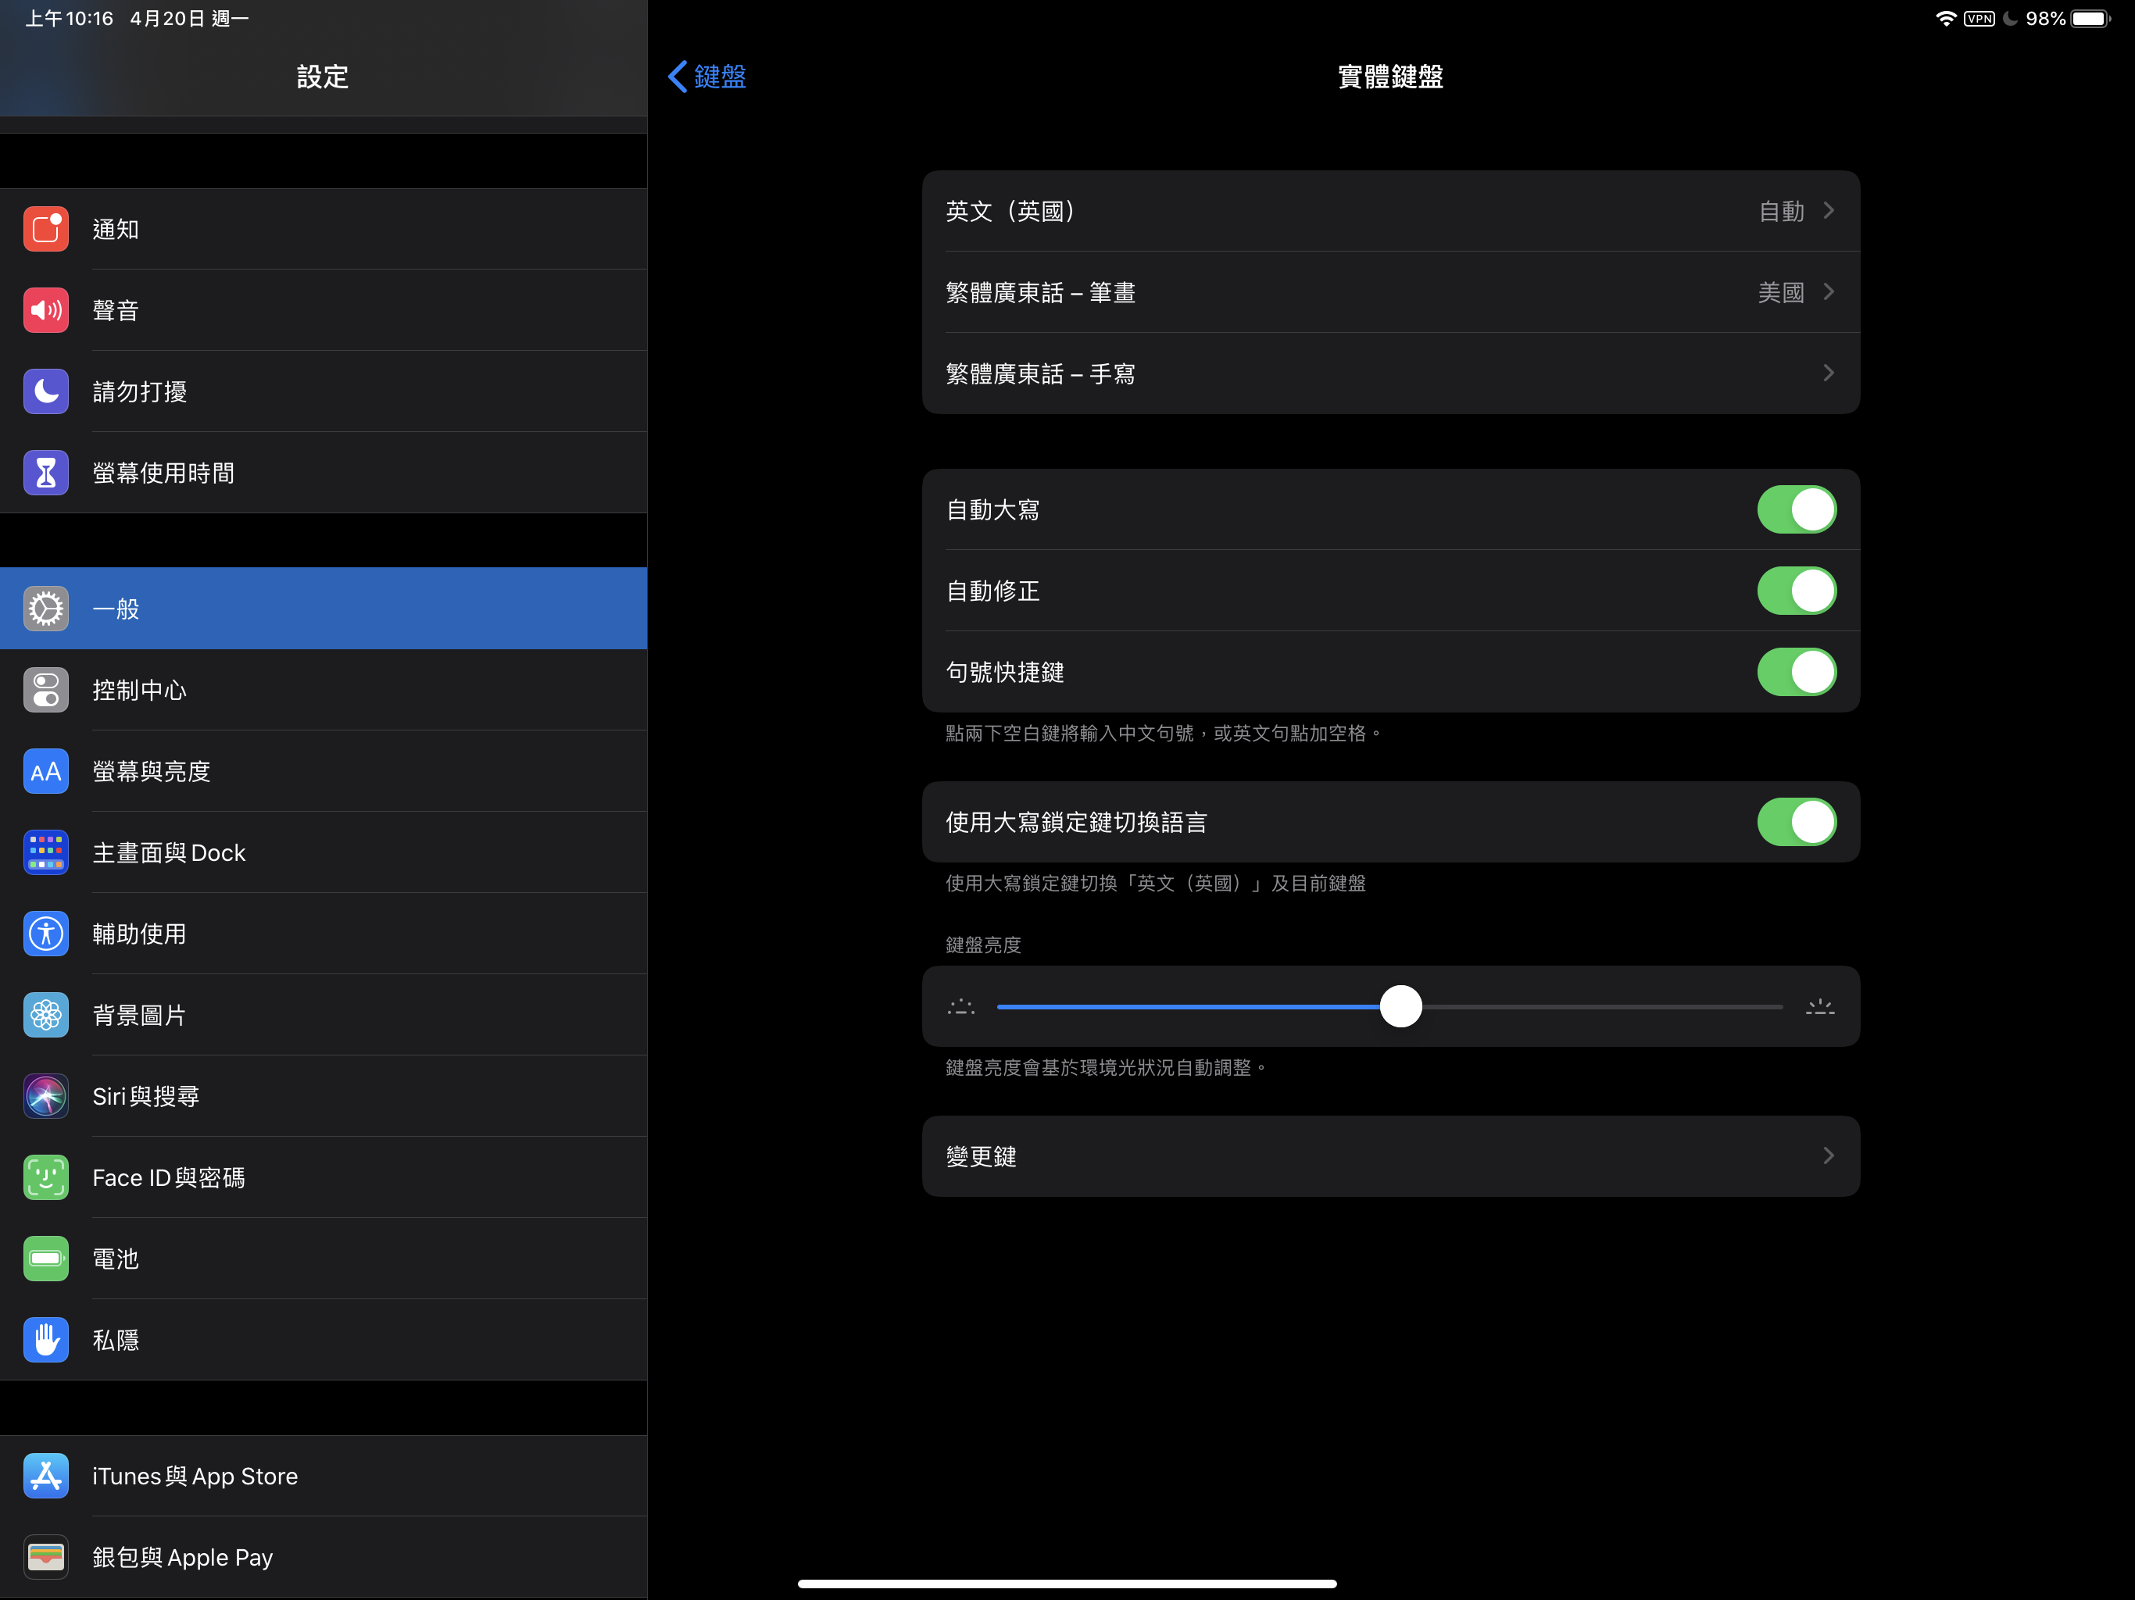Tap the low keyboard brightness icon
2135x1600 pixels.
tap(961, 1006)
